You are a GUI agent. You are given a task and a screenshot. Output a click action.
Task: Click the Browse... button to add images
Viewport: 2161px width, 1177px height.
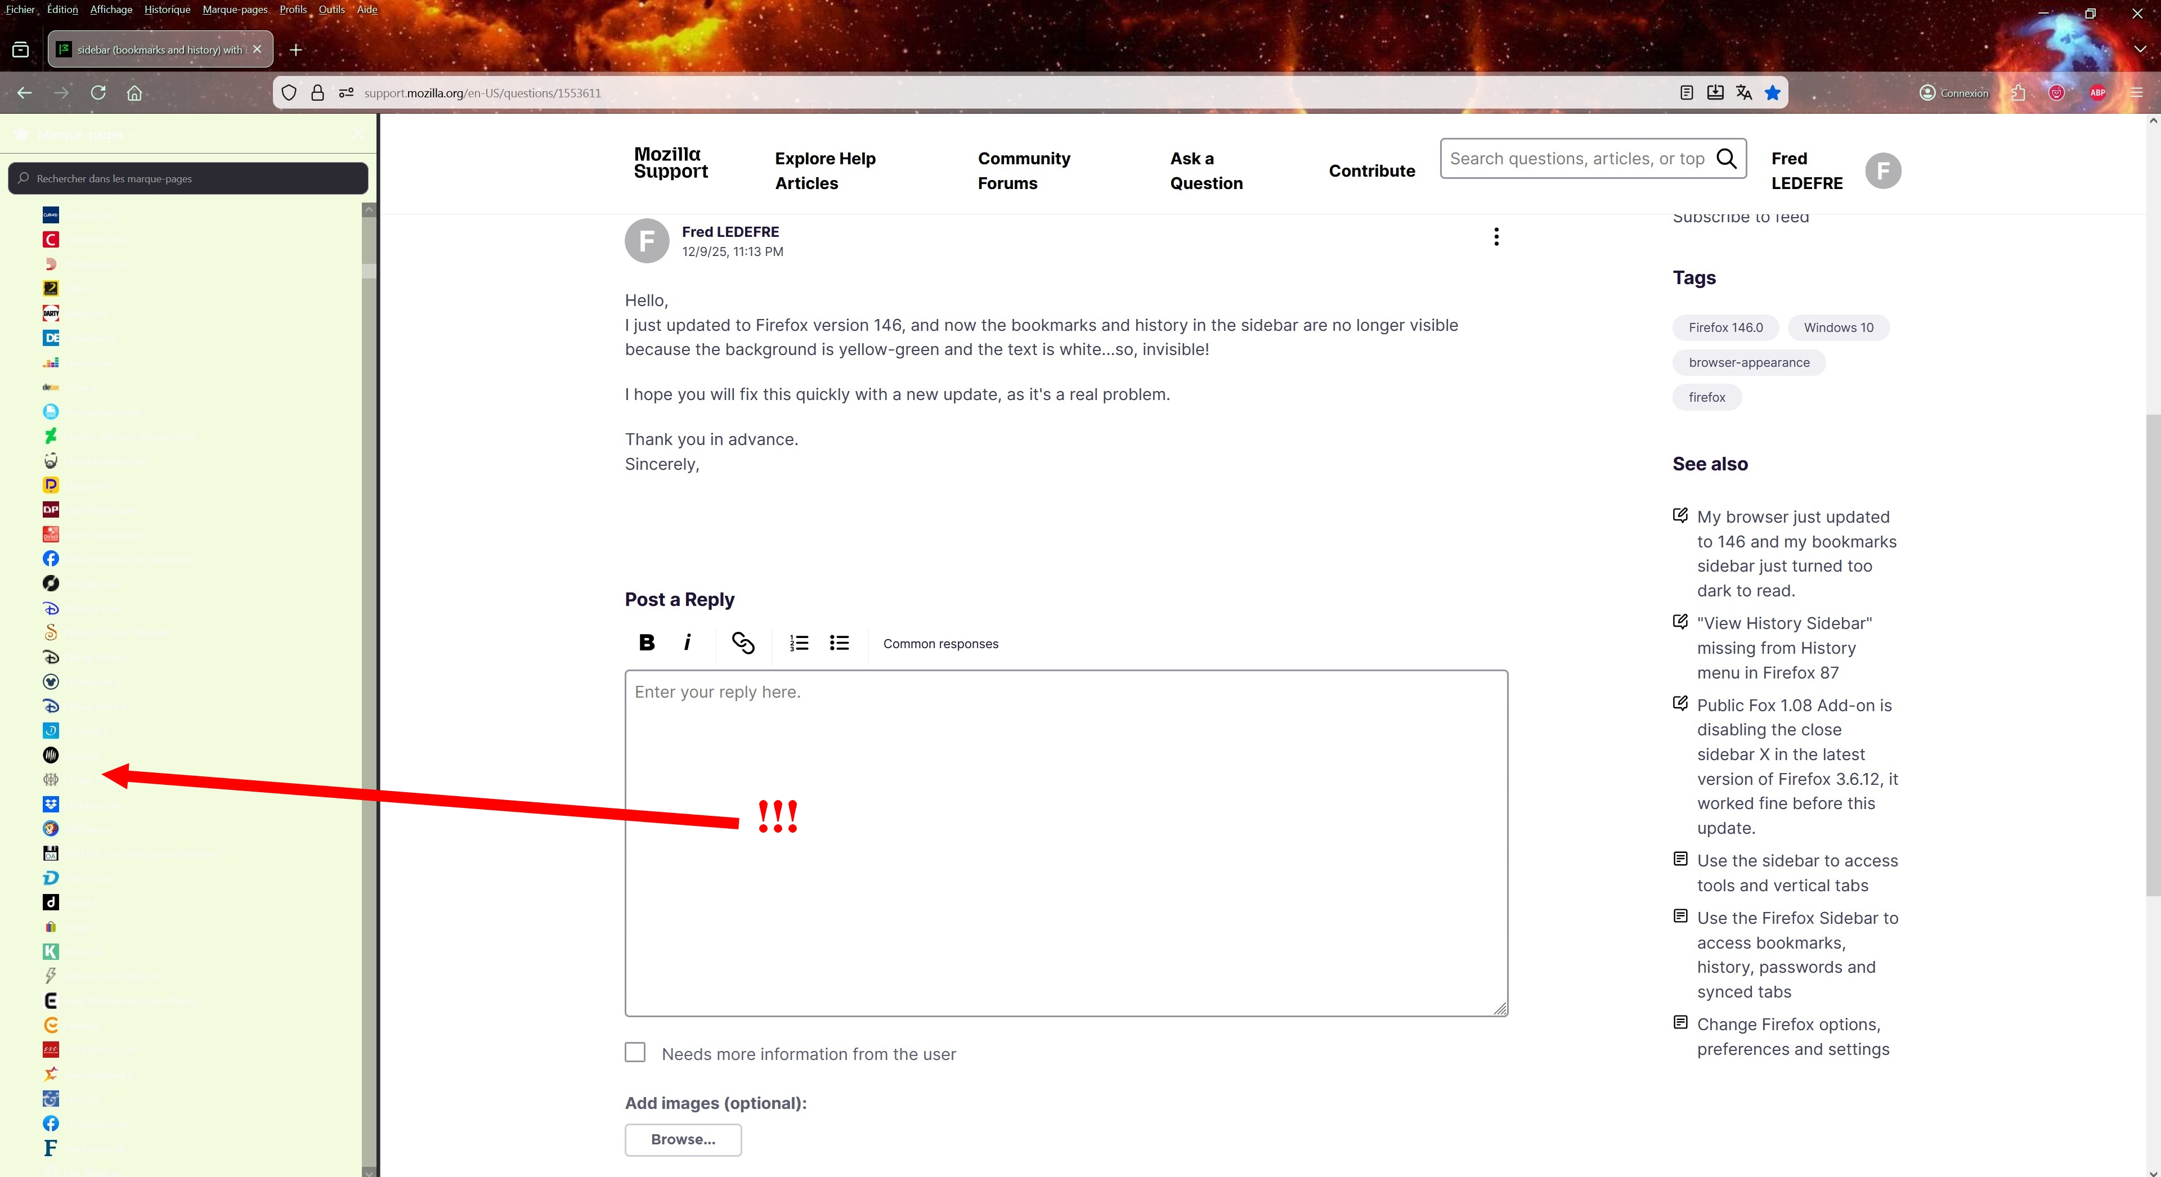coord(683,1139)
